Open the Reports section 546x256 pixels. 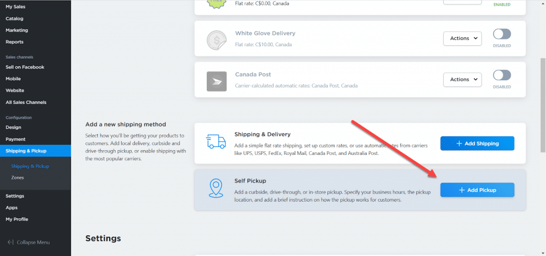pyautogui.click(x=14, y=42)
